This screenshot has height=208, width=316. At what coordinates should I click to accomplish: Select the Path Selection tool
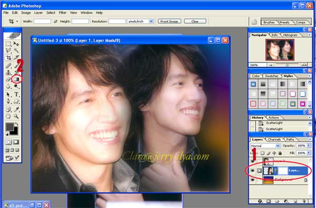(x=8, y=94)
